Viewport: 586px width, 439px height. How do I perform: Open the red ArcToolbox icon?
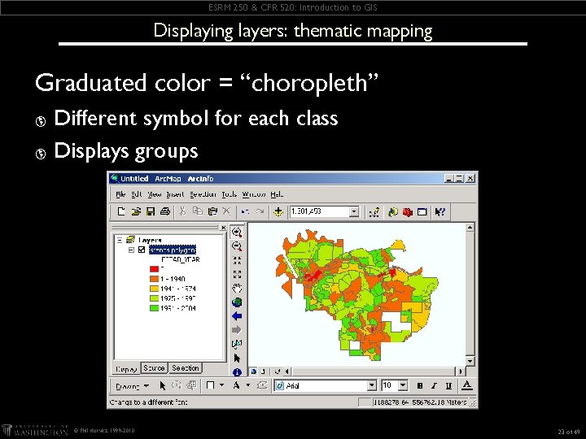pyautogui.click(x=408, y=212)
